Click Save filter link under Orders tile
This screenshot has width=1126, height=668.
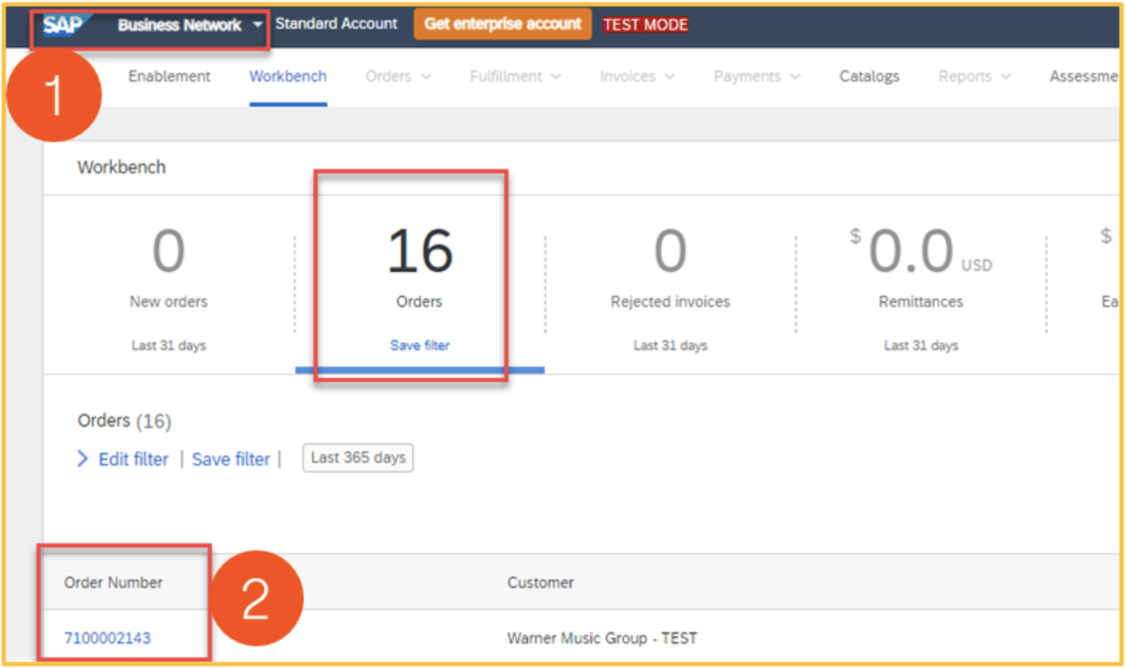[x=420, y=346]
